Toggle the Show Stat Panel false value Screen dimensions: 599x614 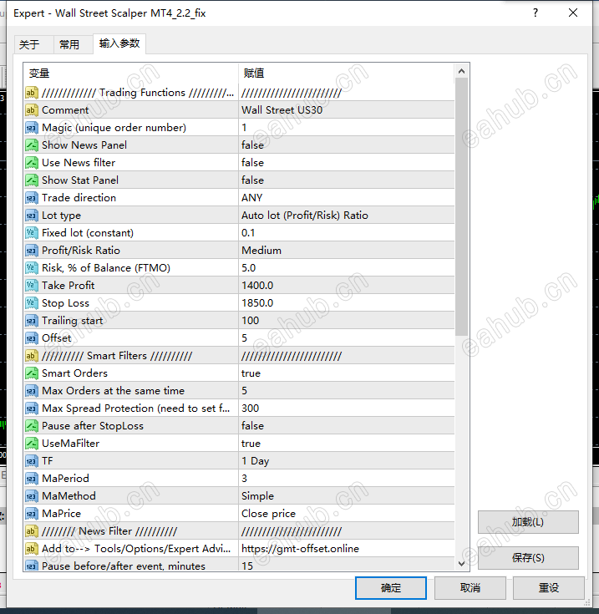347,180
